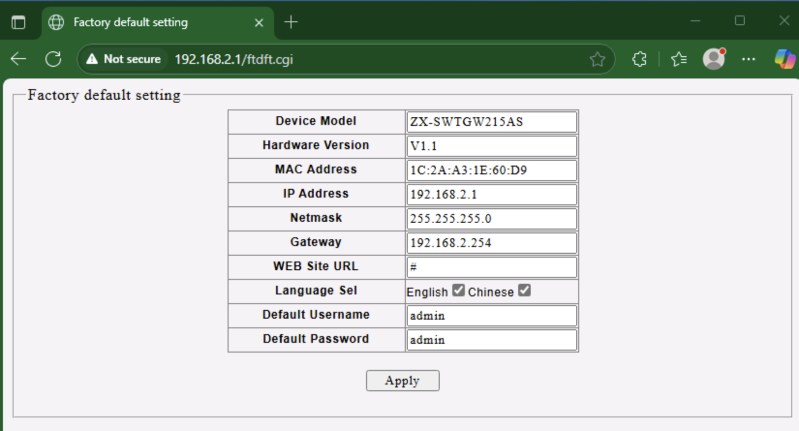Bookmark this page with the star icon
Image resolution: width=799 pixels, height=431 pixels.
(x=597, y=59)
